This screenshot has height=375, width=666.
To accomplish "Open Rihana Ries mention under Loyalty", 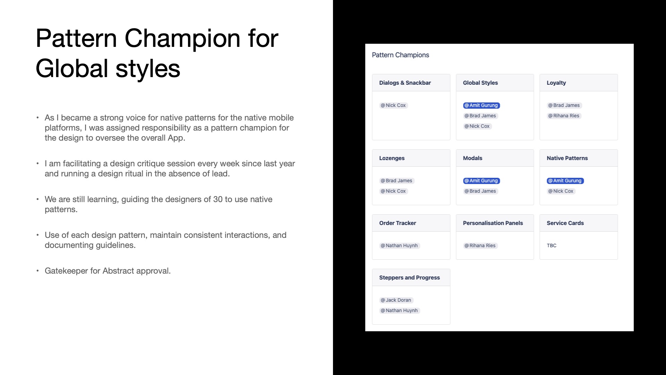I will (x=564, y=116).
